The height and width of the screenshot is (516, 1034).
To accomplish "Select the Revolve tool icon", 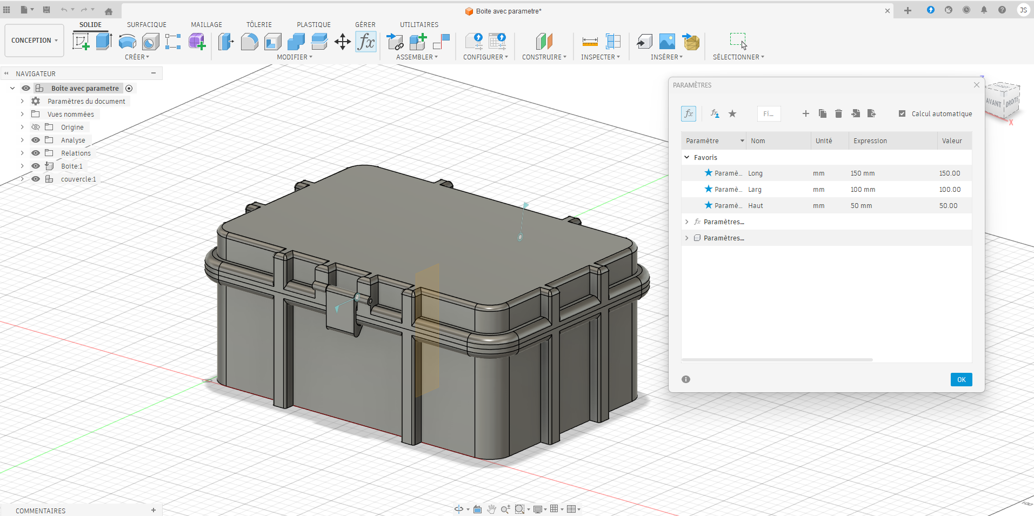I will [127, 42].
